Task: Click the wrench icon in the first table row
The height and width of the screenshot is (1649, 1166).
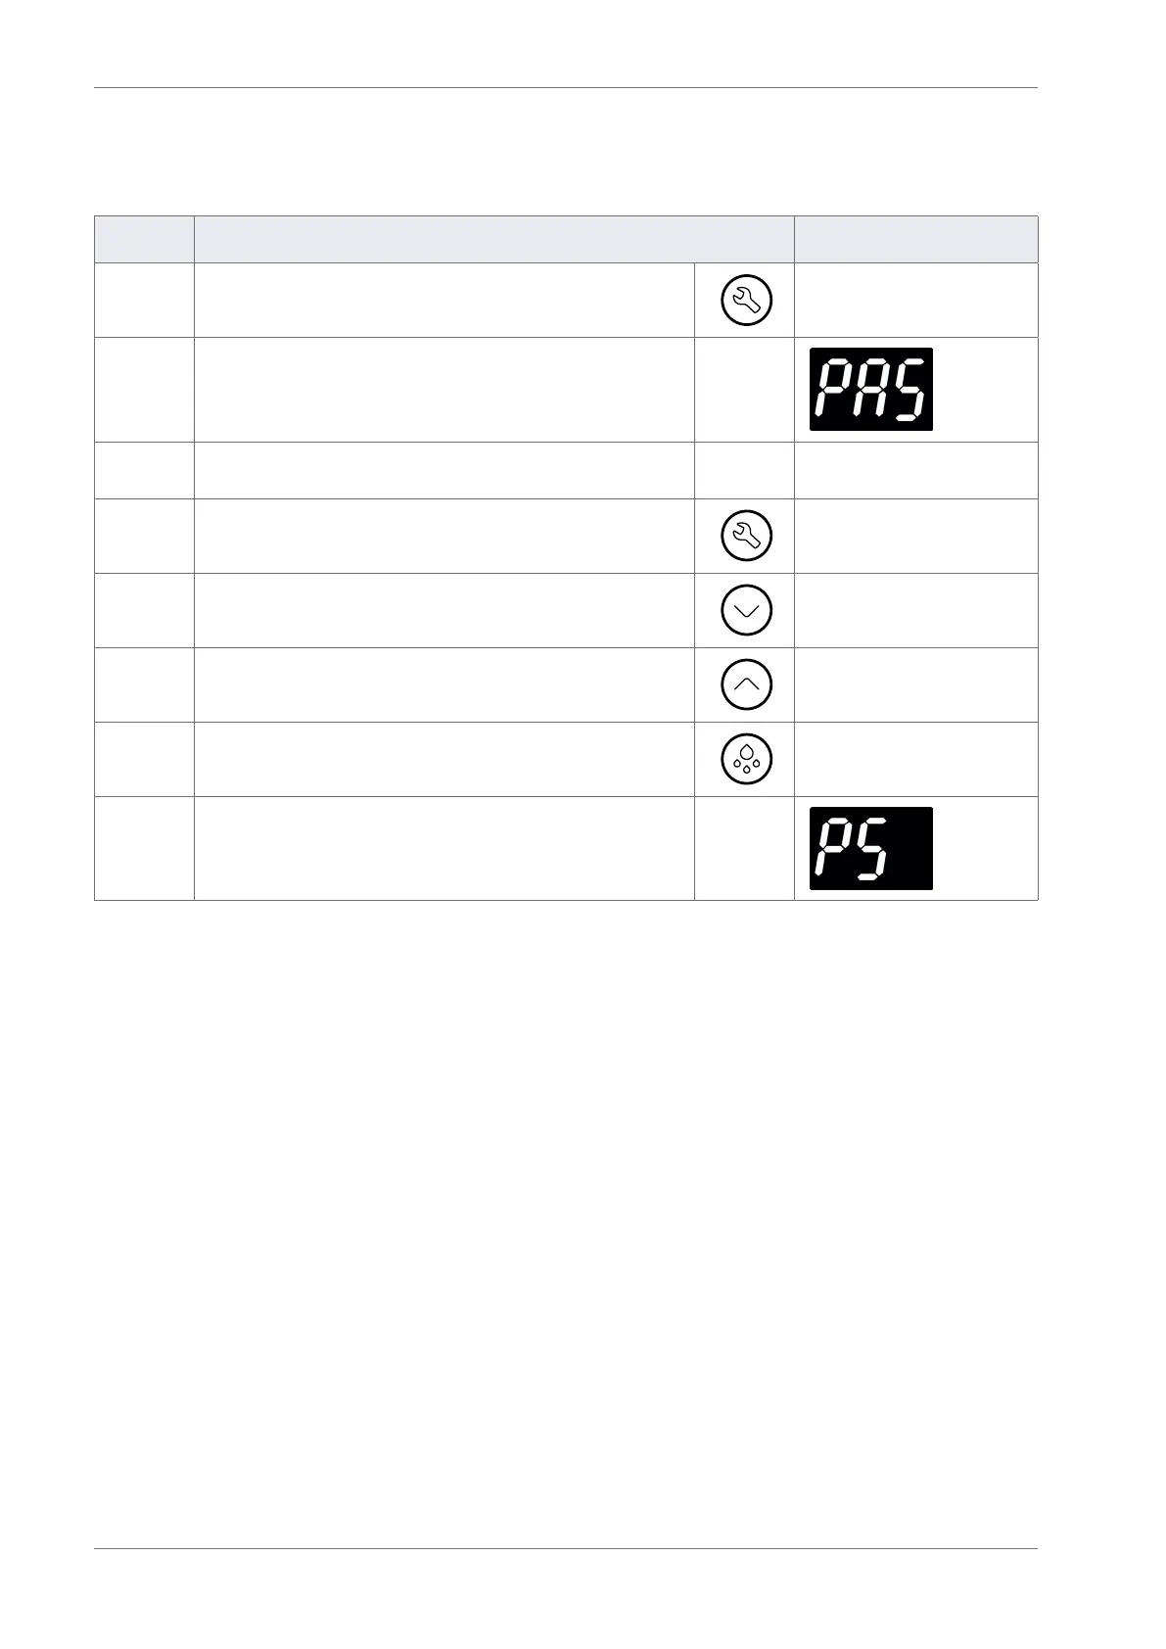Action: pyautogui.click(x=746, y=300)
